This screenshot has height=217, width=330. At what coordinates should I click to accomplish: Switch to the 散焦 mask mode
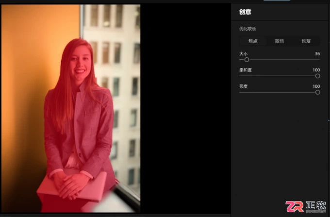pos(280,41)
